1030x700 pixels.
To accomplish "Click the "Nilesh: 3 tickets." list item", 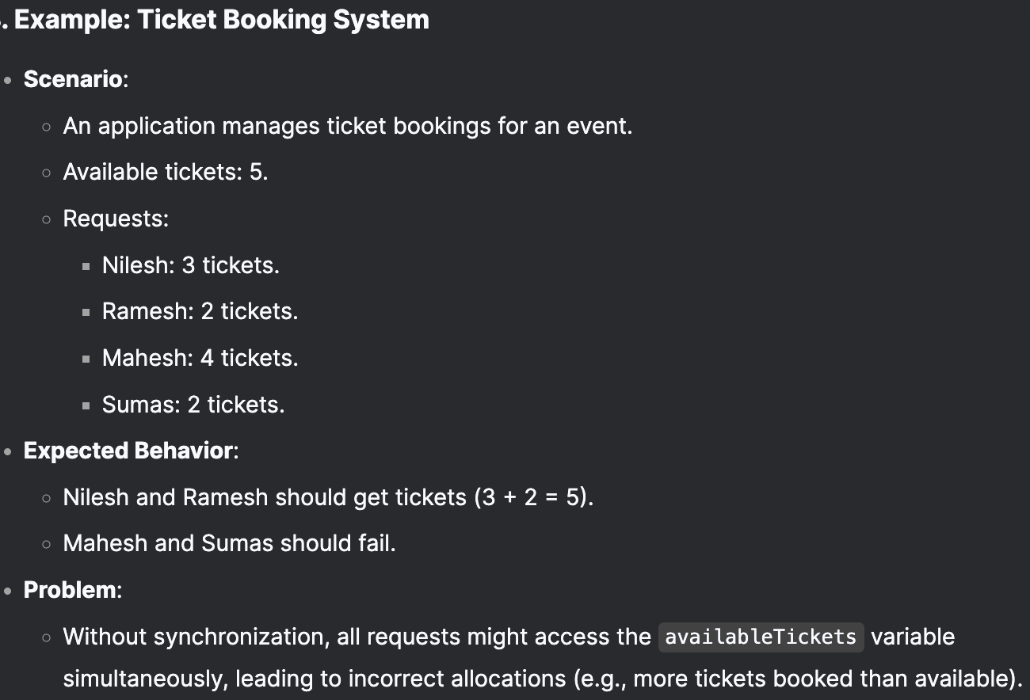I will pos(191,265).
